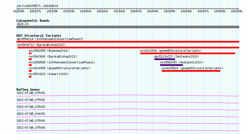Click the chr3:181635873..181649101 region label
This screenshot has width=247, height=134.
pyautogui.click(x=37, y=6)
